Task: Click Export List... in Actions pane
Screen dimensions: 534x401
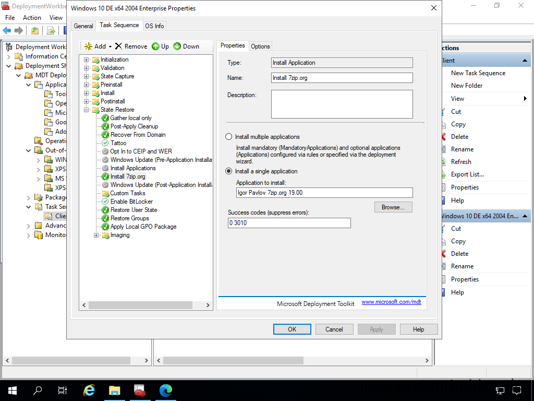Action: pyautogui.click(x=467, y=174)
